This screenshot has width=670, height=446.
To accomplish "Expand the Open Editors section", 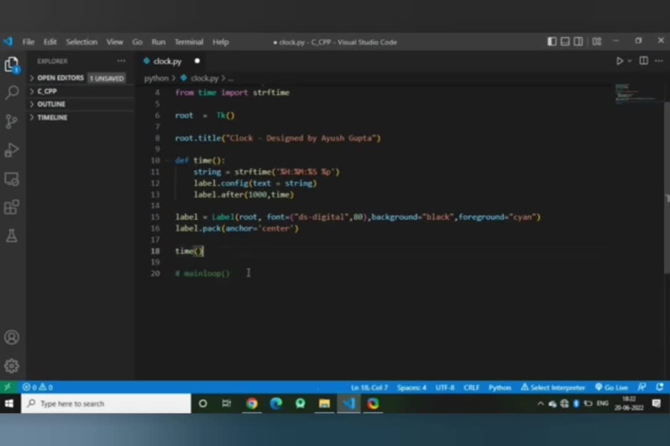I will (60, 78).
